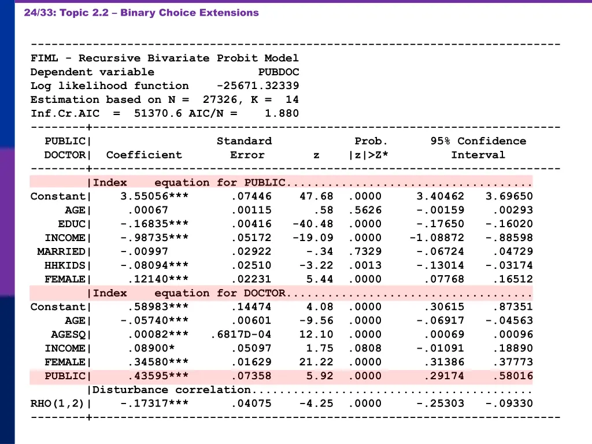Select AGE coefficient -.05740***
The width and height of the screenshot is (592, 444).
point(154,320)
